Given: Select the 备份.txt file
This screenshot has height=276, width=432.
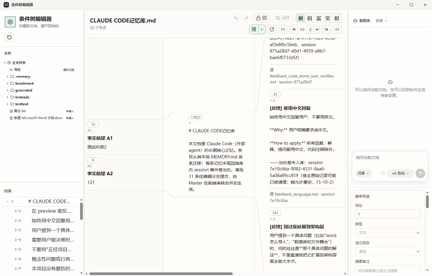Looking at the screenshot, I should (x=20, y=111).
